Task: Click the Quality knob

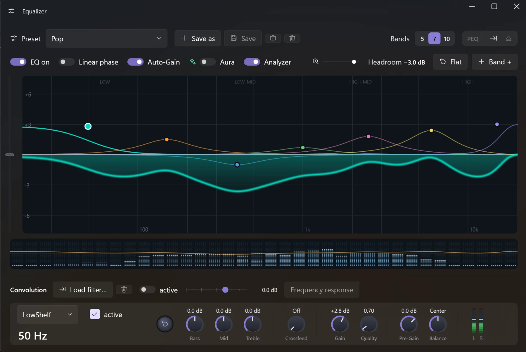Action: (x=369, y=324)
